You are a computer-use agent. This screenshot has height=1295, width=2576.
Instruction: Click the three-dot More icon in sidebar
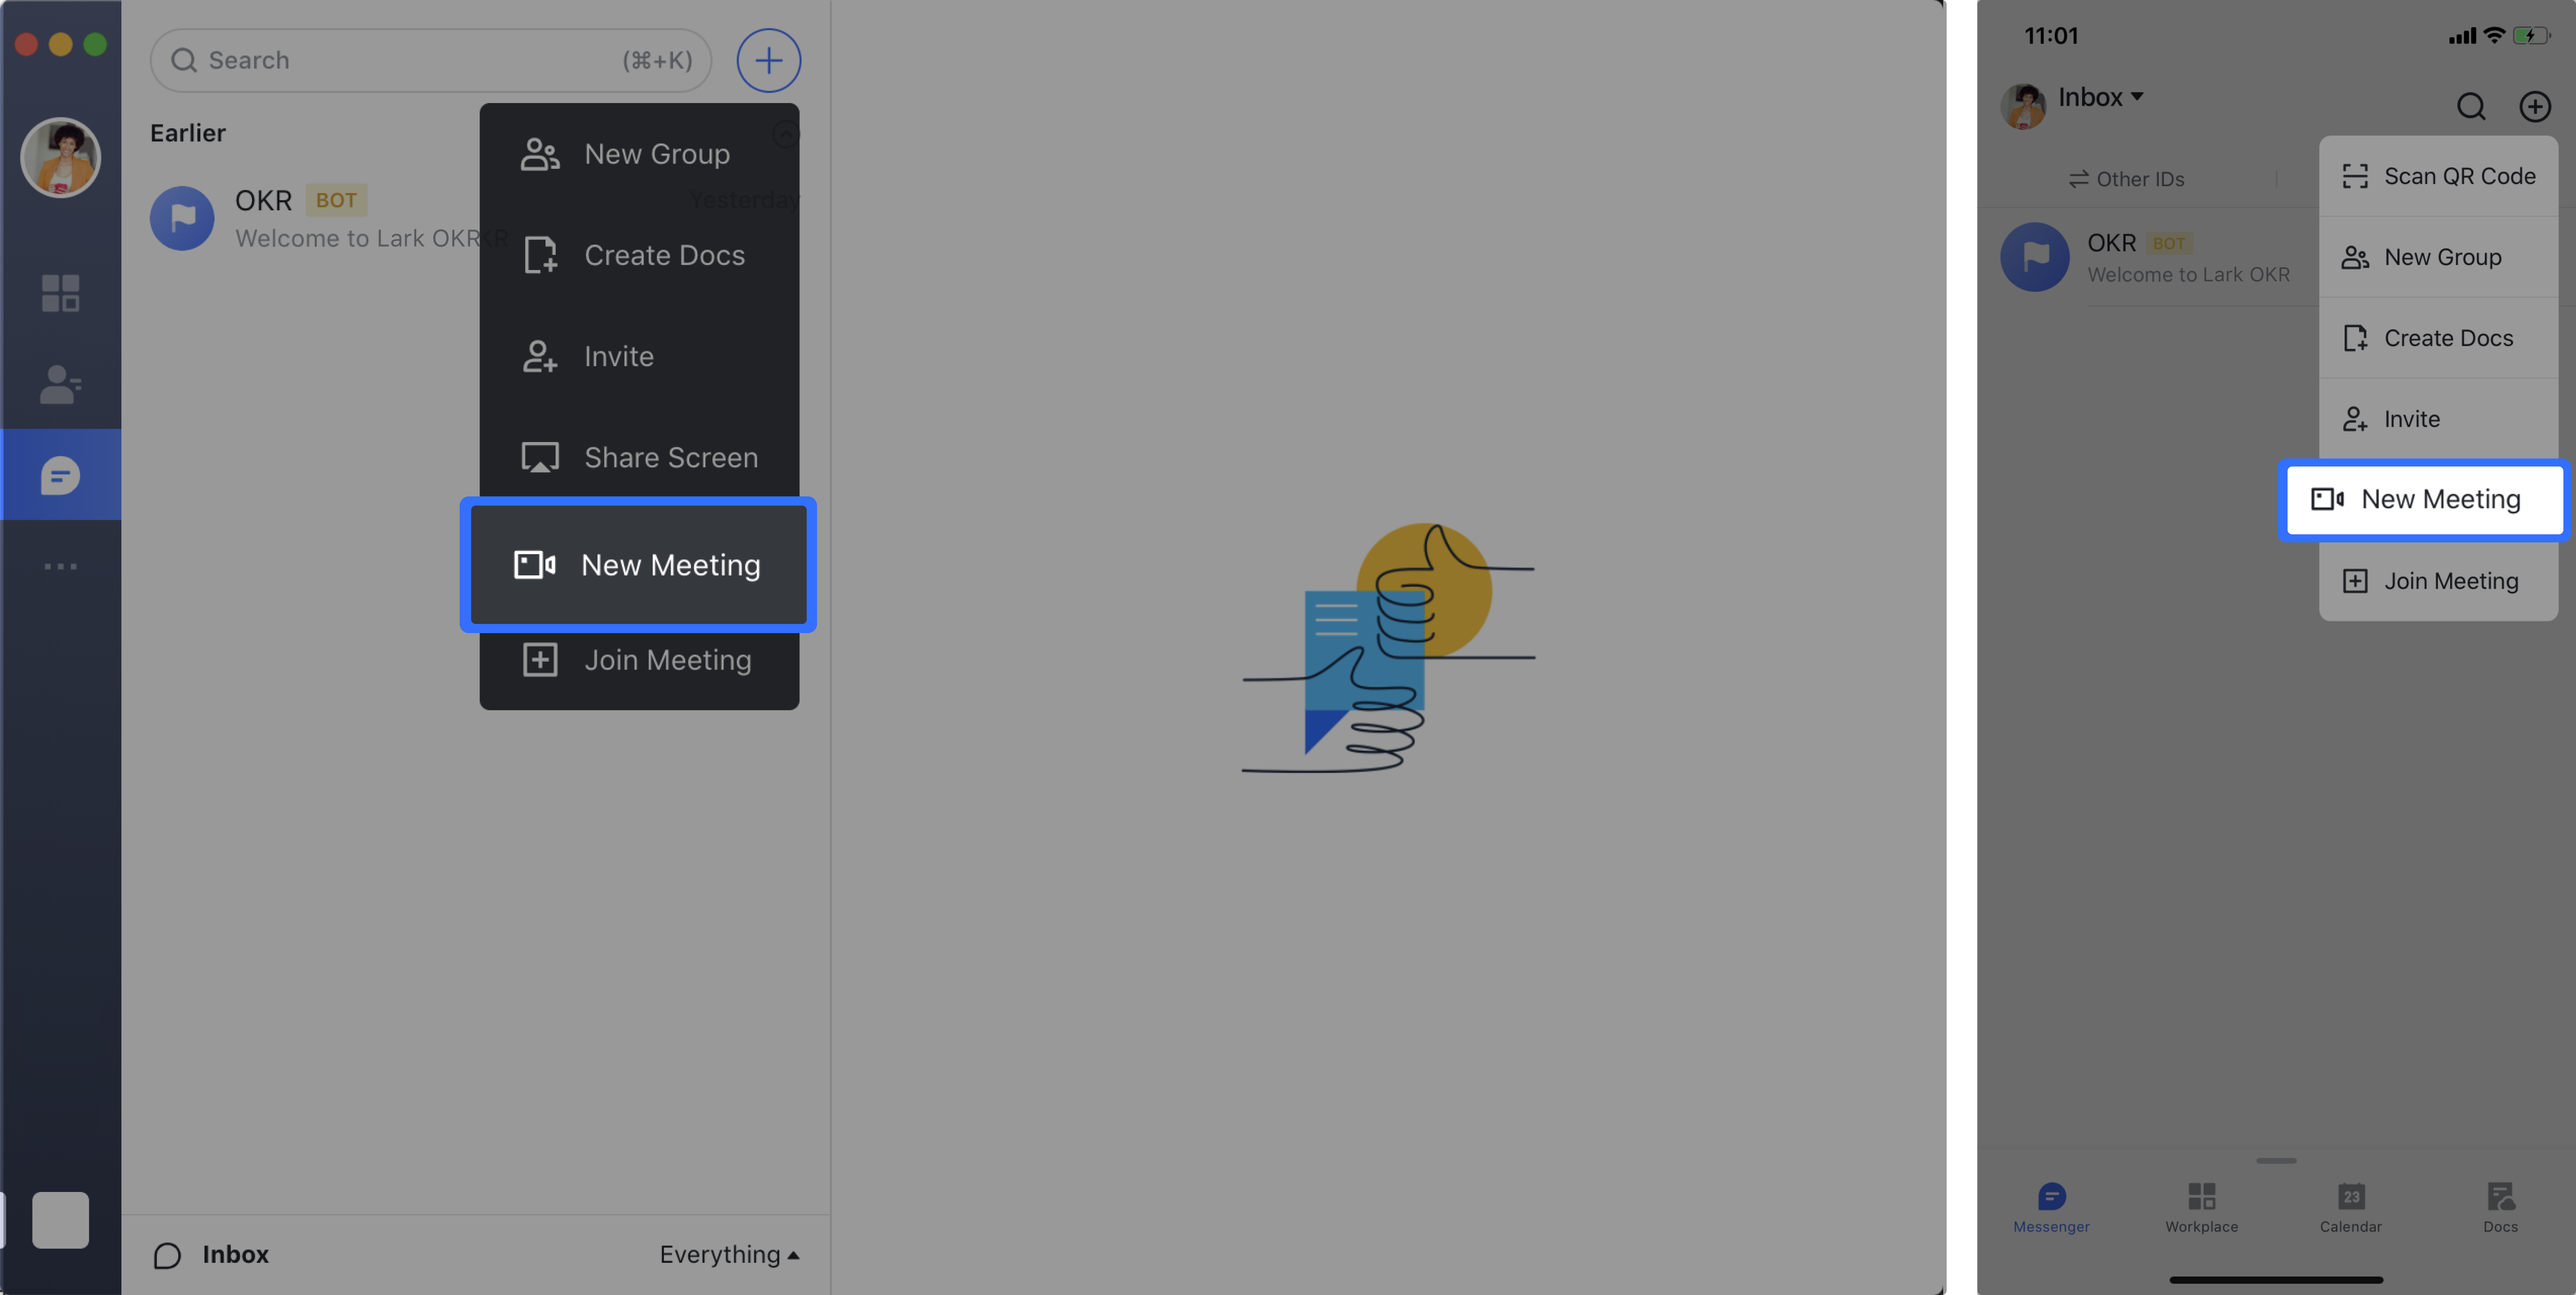(x=60, y=566)
